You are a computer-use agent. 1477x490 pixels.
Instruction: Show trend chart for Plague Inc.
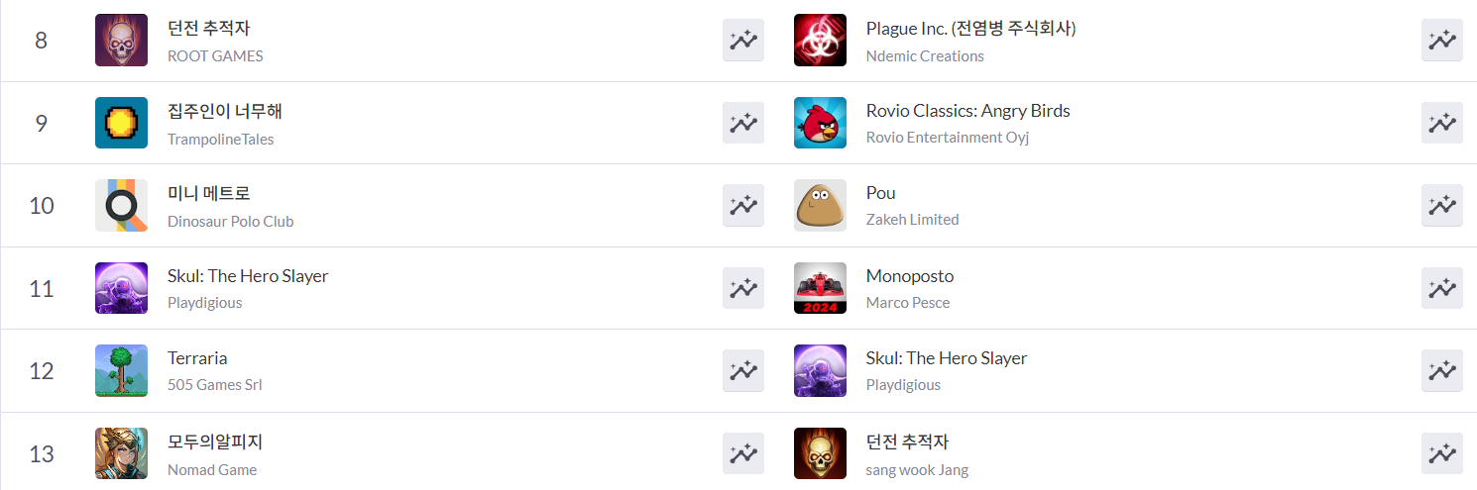[x=1441, y=40]
